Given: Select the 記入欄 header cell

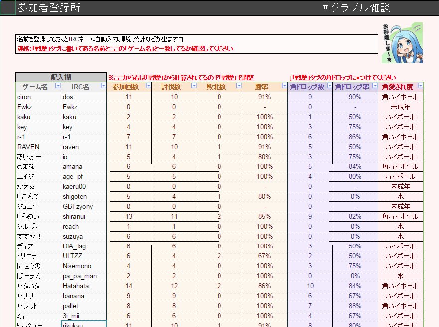Looking at the screenshot, I should pyautogui.click(x=61, y=77).
